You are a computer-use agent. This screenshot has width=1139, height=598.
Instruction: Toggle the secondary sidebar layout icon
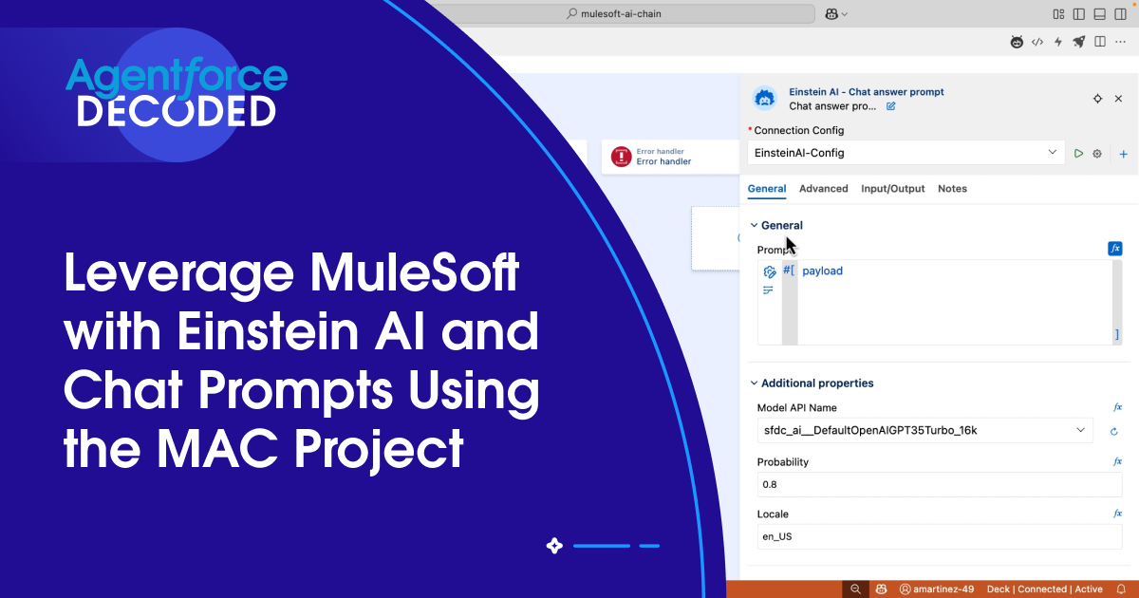click(1119, 13)
